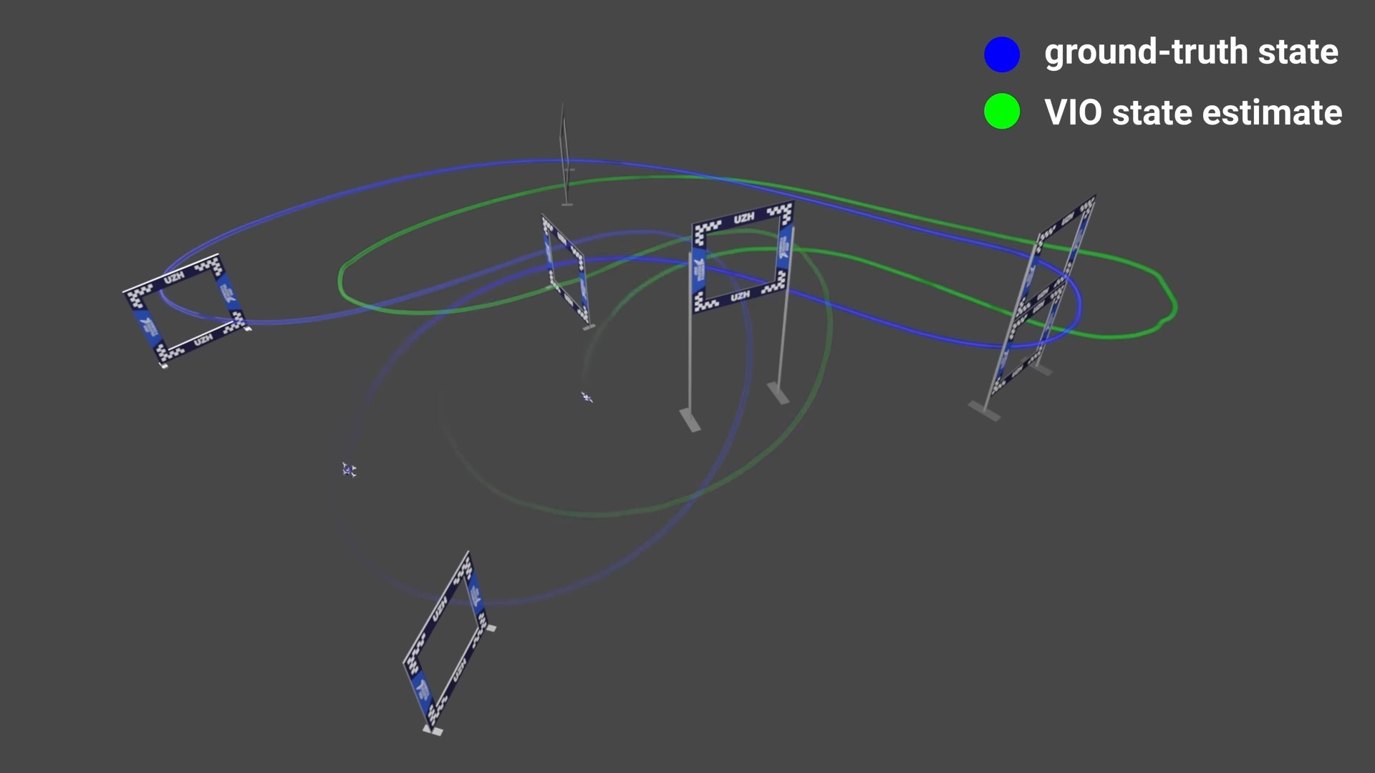The image size is (1375, 773).
Task: Select the 'ground-truth state' legend label
Action: tap(1191, 52)
